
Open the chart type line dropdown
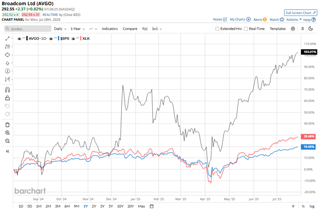click(x=93, y=29)
